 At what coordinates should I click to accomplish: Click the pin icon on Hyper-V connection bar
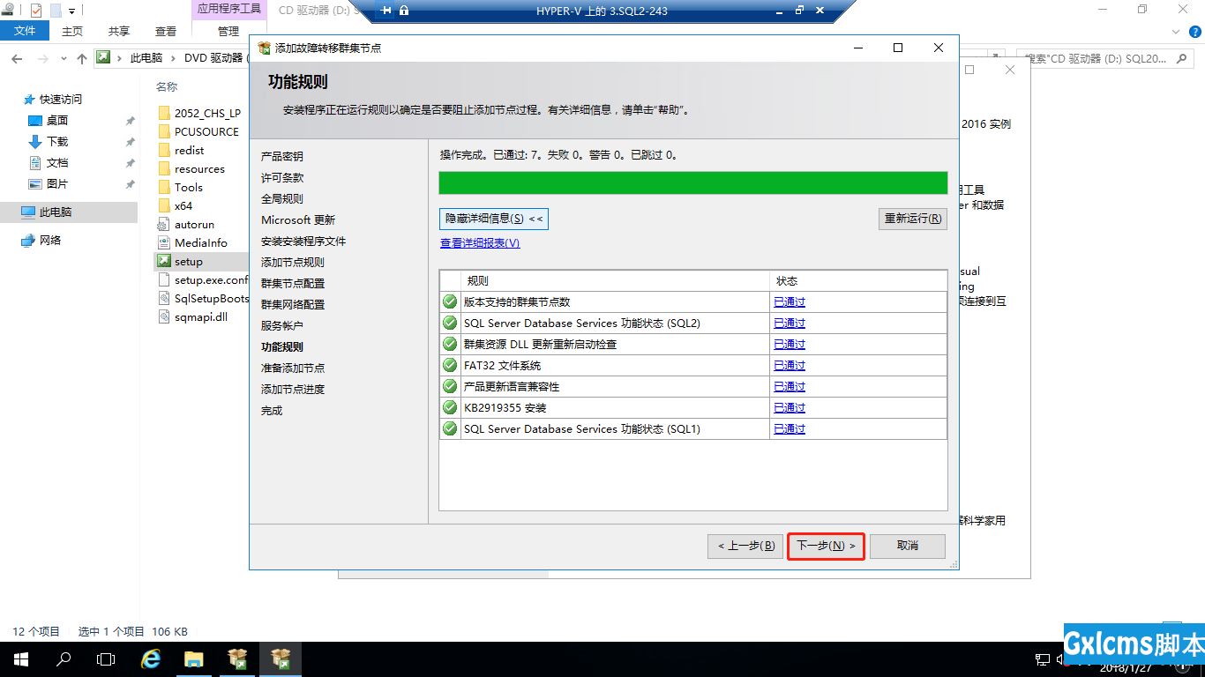(386, 11)
